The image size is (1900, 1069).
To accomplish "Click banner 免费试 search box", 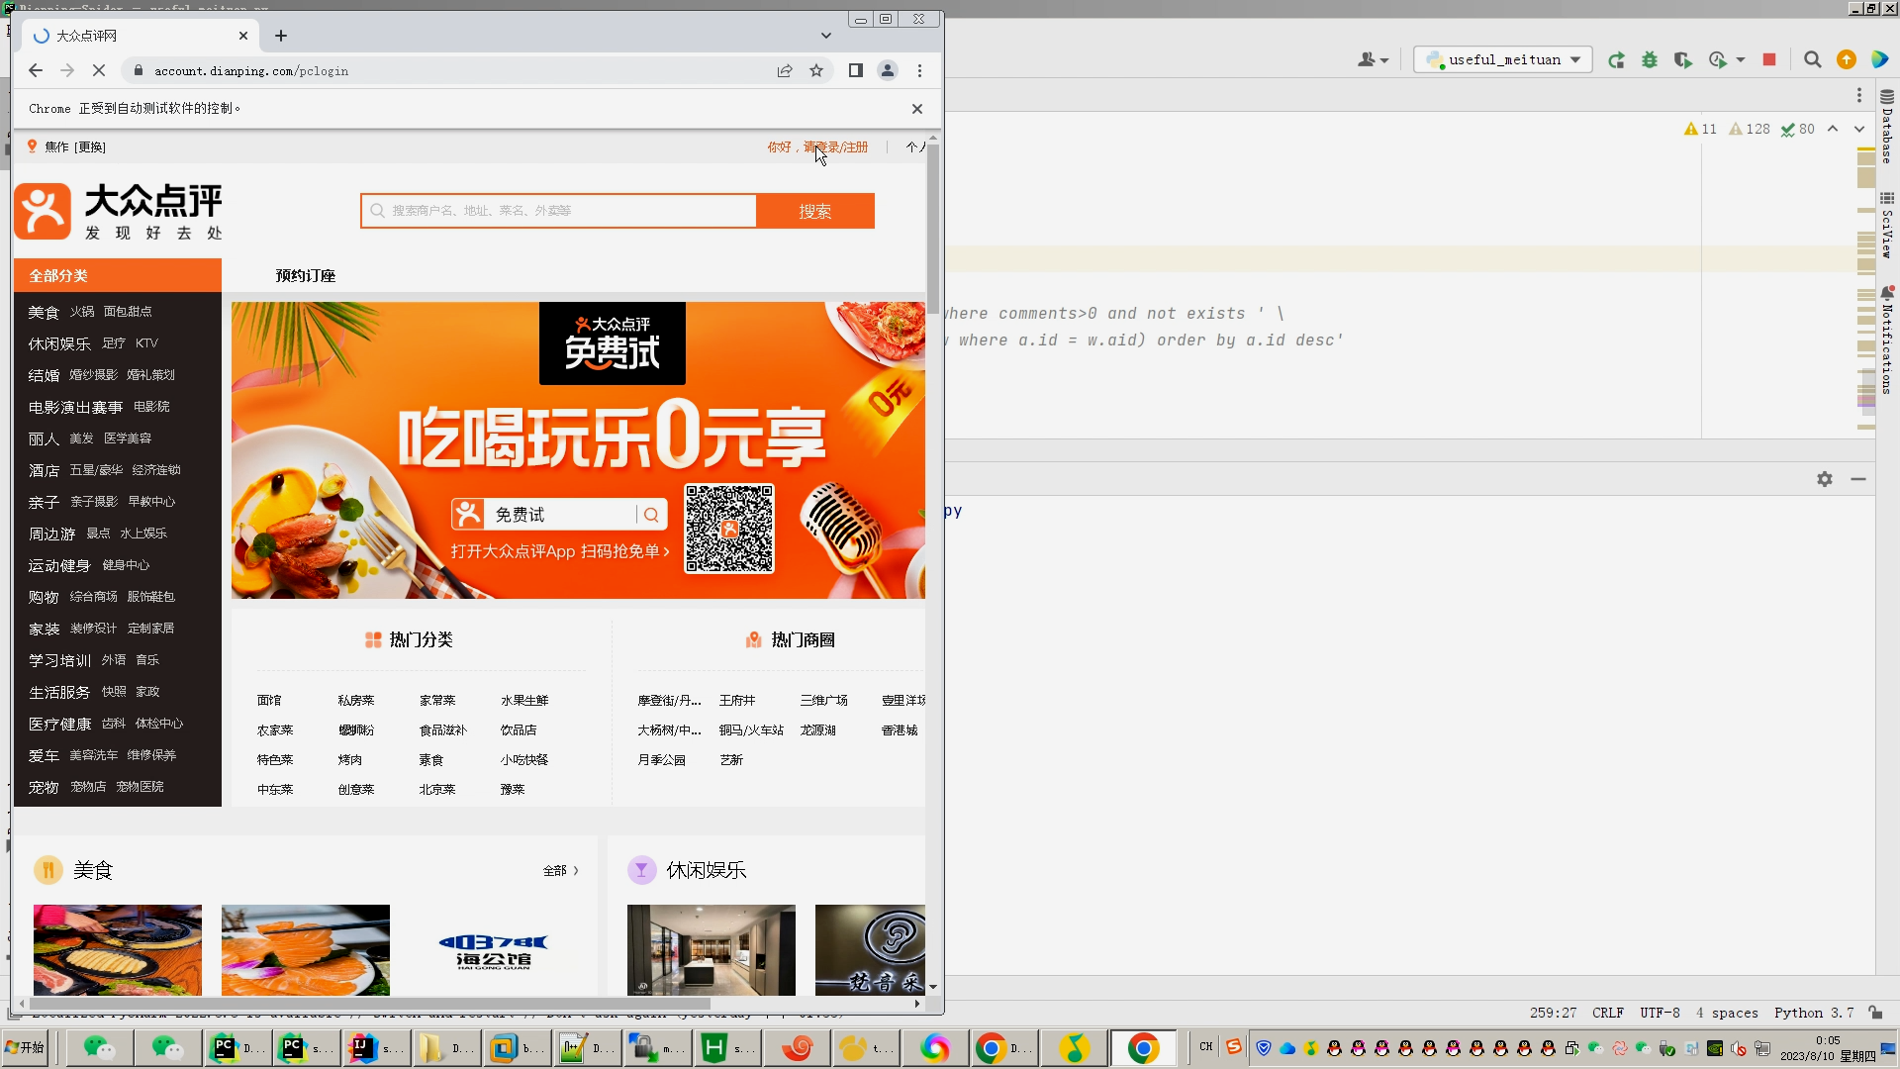I will click(x=559, y=515).
